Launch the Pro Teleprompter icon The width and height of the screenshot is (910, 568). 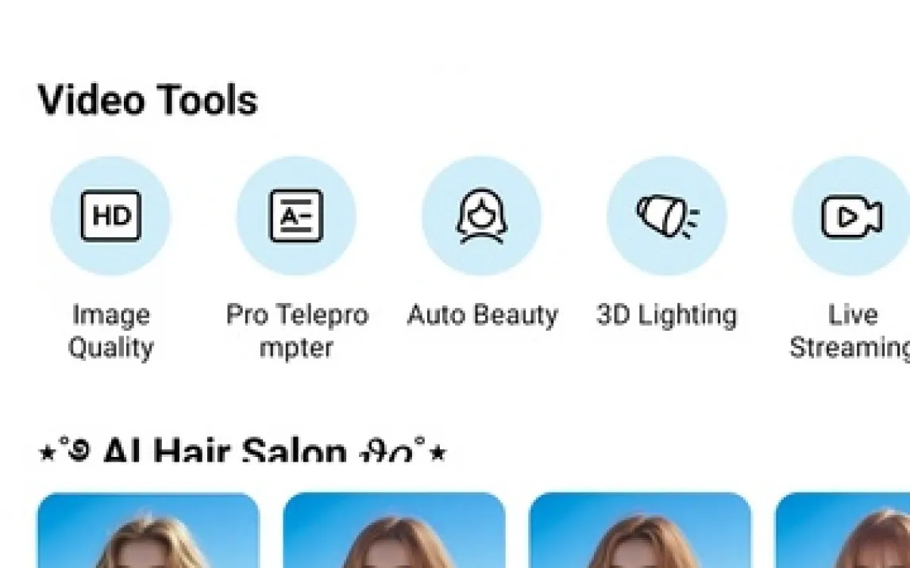tap(296, 216)
